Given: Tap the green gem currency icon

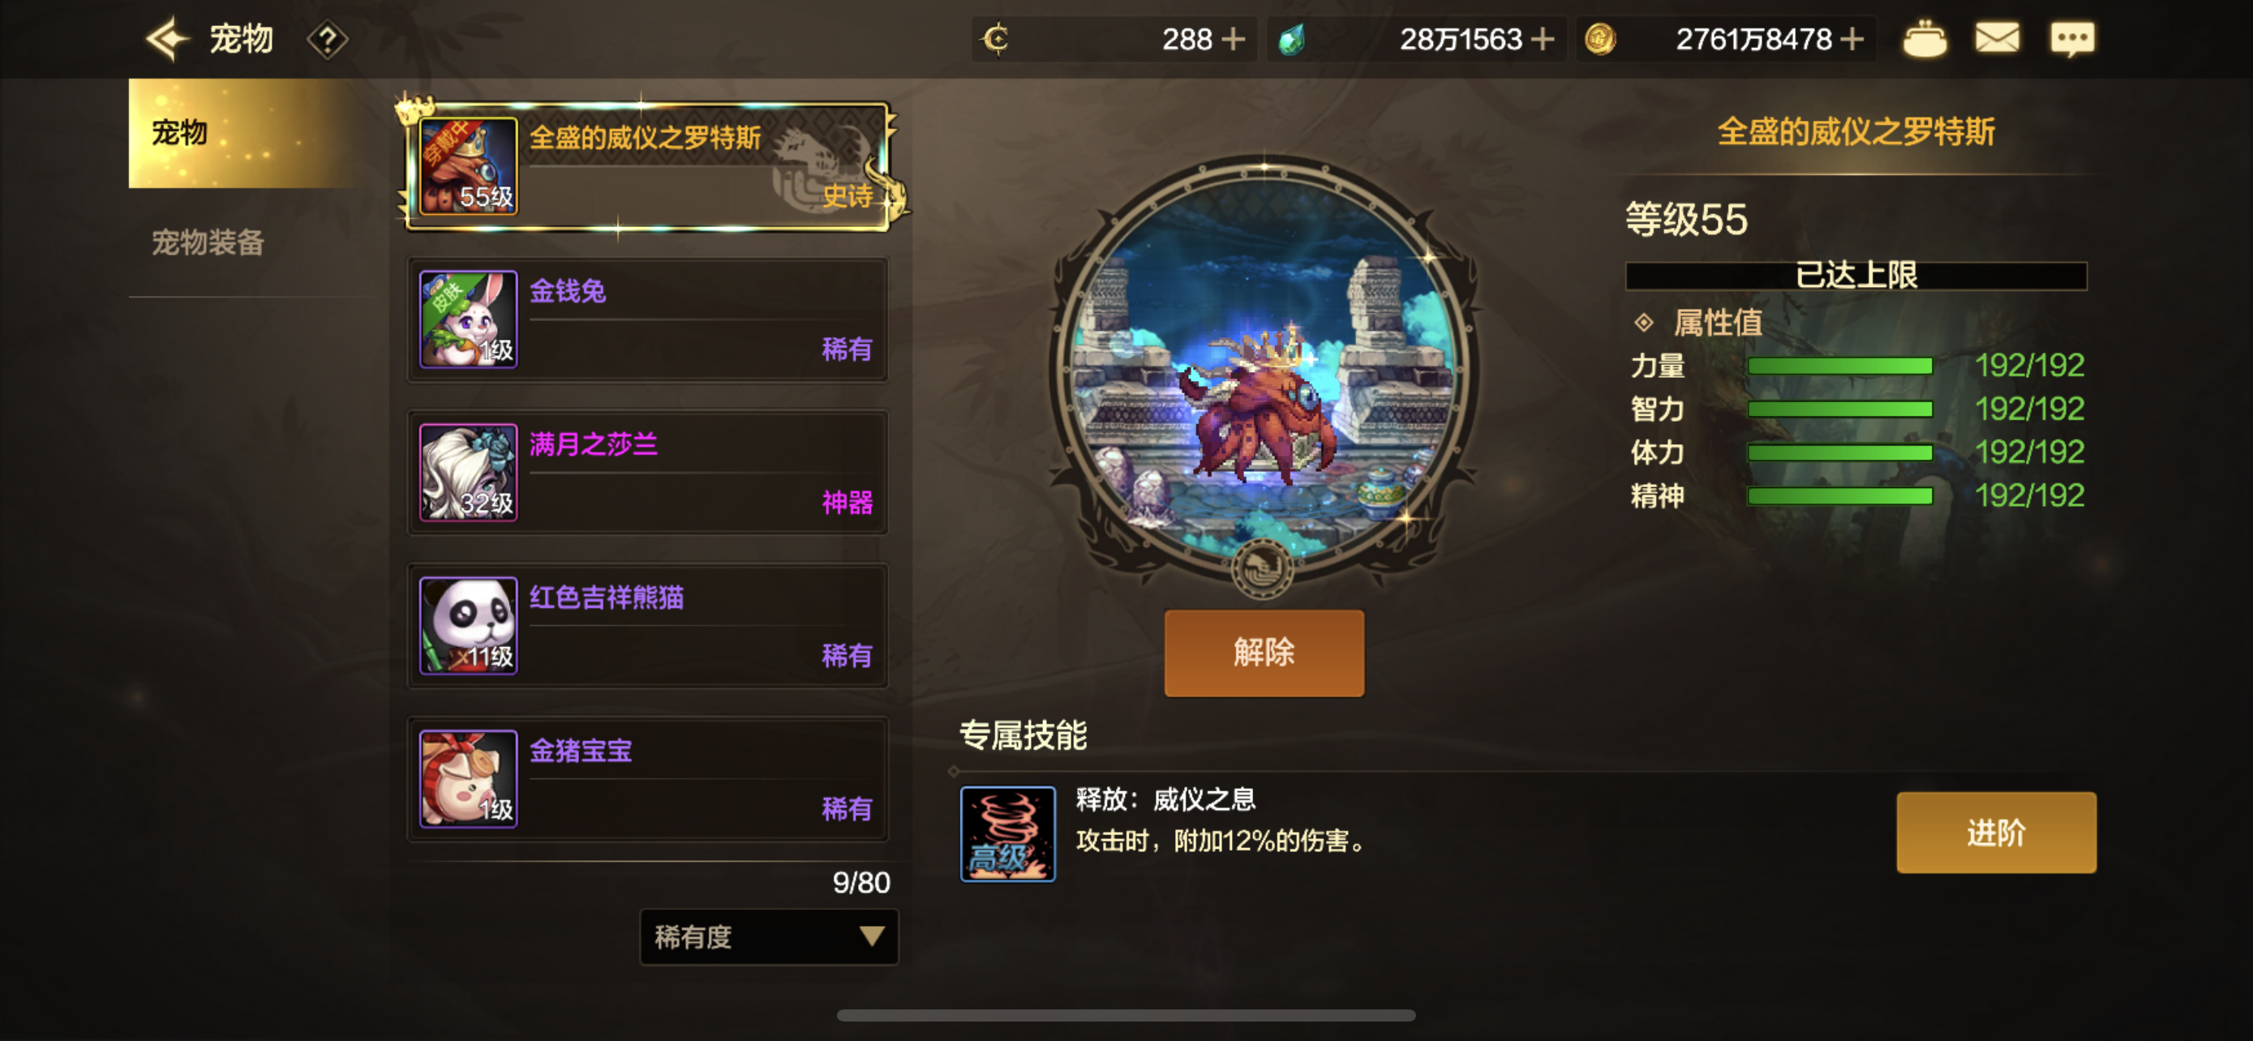Looking at the screenshot, I should [1292, 40].
